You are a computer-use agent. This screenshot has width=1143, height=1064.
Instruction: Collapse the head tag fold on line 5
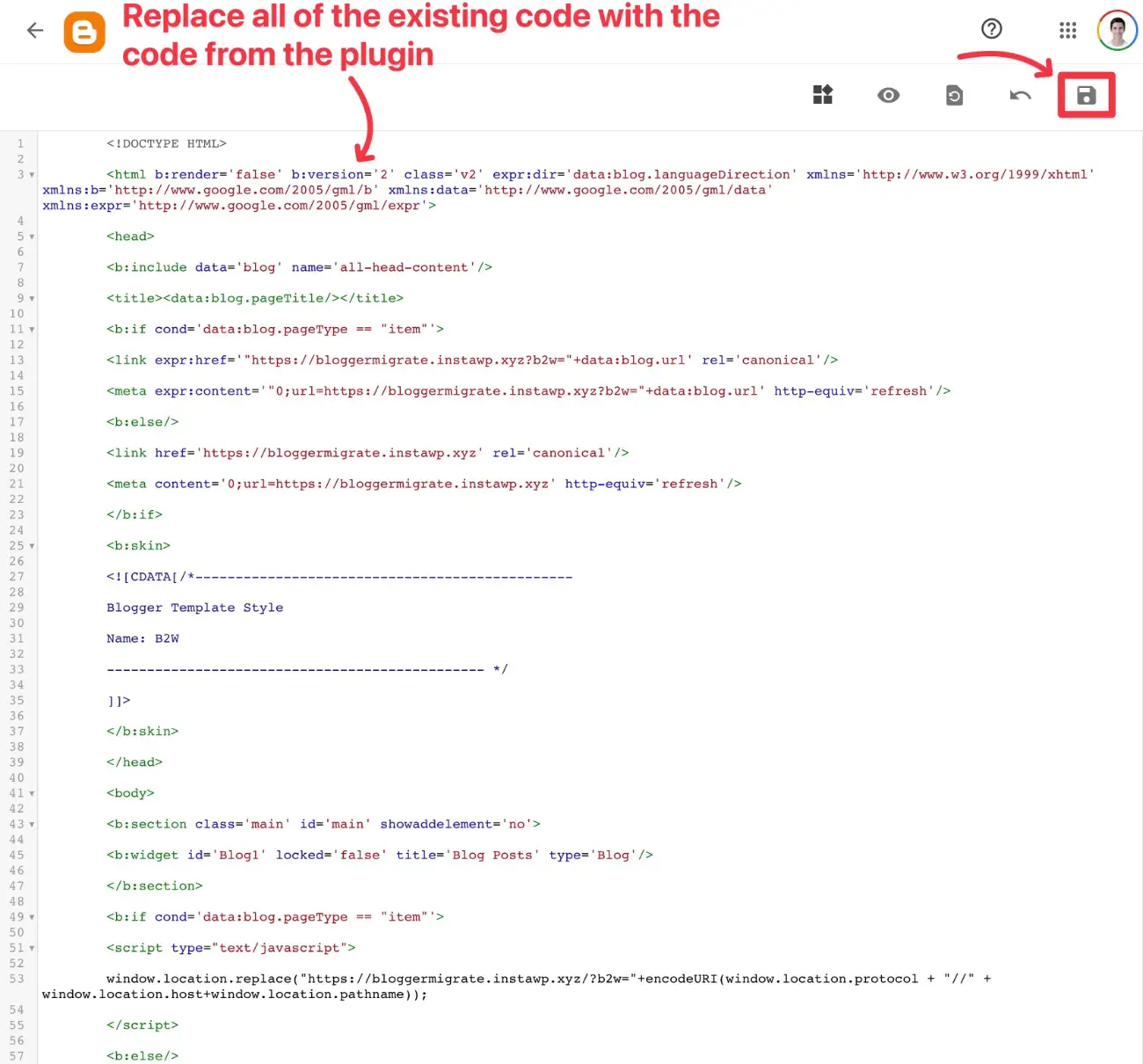click(32, 237)
